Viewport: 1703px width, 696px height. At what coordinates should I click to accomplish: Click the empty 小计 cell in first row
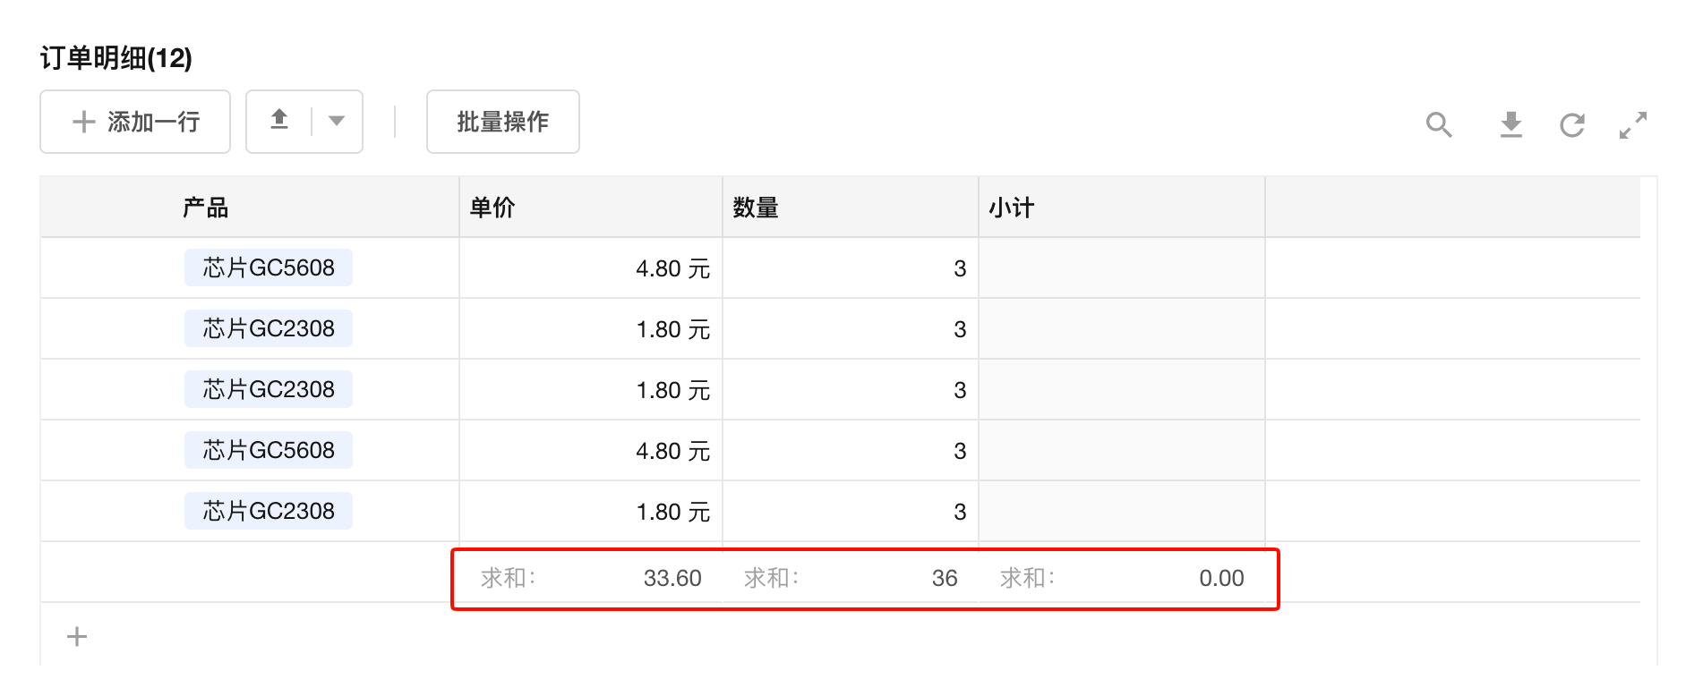click(1121, 268)
